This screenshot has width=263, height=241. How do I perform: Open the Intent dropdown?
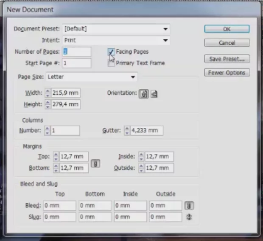click(x=116, y=41)
